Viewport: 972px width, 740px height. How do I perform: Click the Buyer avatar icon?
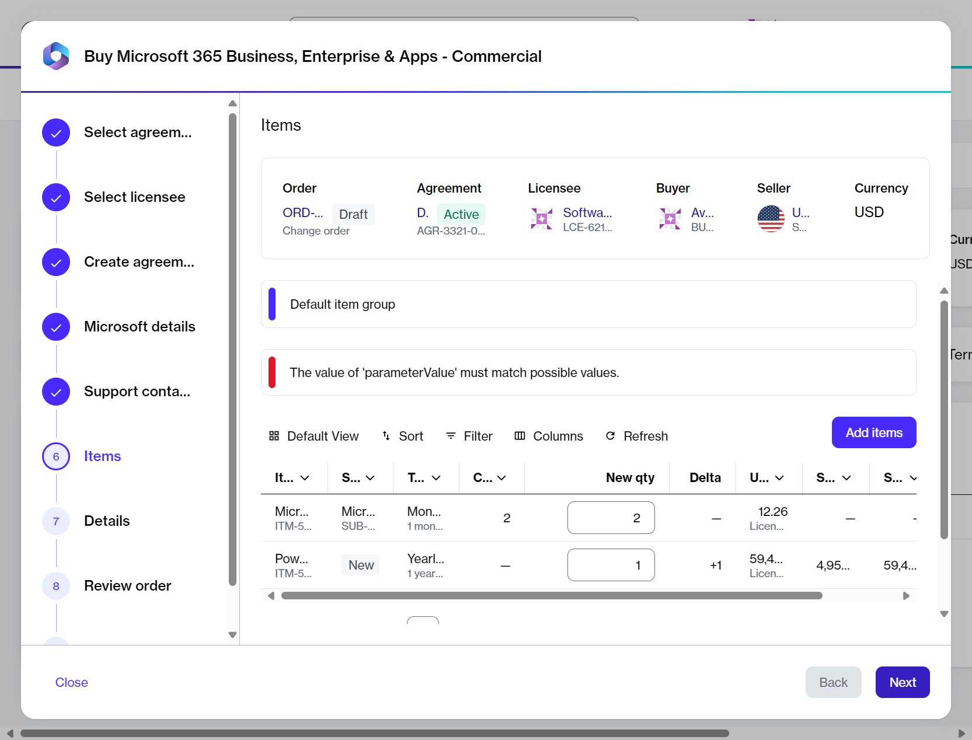pyautogui.click(x=670, y=219)
